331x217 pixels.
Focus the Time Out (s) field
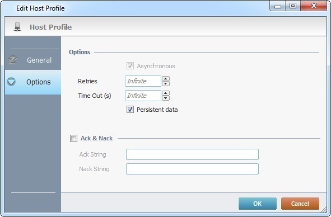[143, 96]
